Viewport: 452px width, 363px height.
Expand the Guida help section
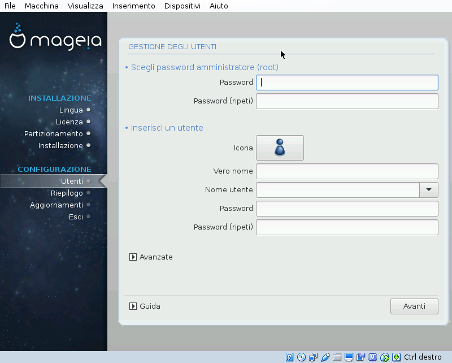point(145,306)
